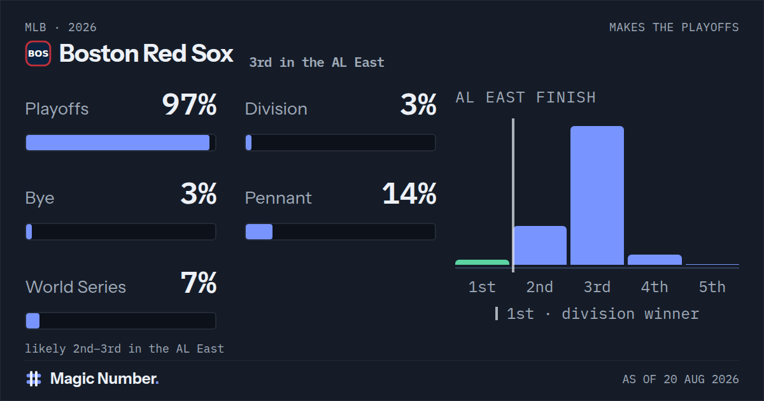The image size is (764, 401).
Task: Click the division winner legend marker
Action: point(497,314)
